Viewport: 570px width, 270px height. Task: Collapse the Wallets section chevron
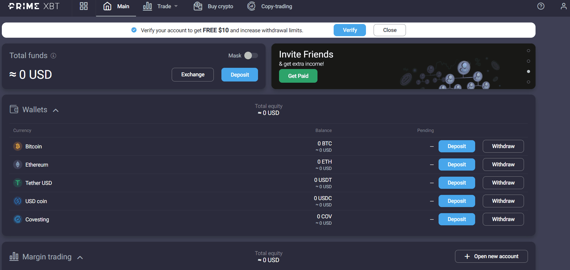(56, 110)
